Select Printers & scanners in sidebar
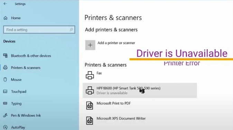The image size is (233, 130). point(26,68)
